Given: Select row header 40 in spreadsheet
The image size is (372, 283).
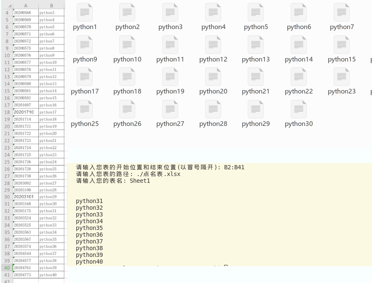Looking at the screenshot, I should pyautogui.click(x=7, y=268).
